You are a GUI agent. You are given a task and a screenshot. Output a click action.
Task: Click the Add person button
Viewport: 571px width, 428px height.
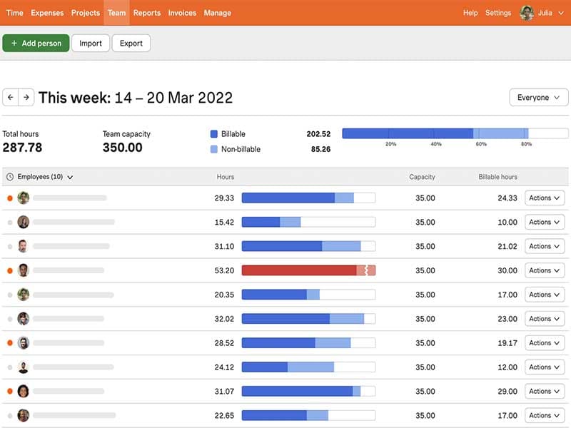tap(36, 44)
